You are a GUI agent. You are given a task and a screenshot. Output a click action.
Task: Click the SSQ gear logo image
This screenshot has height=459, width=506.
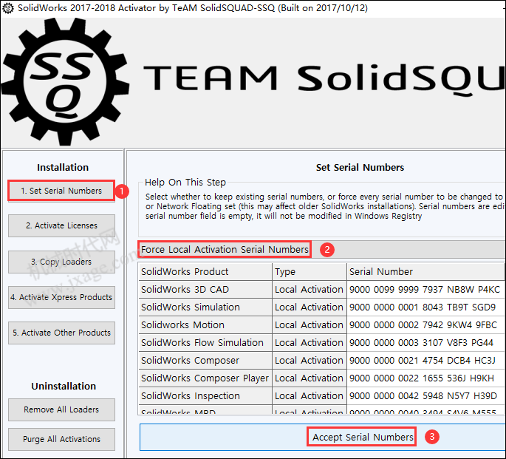pyautogui.click(x=64, y=81)
